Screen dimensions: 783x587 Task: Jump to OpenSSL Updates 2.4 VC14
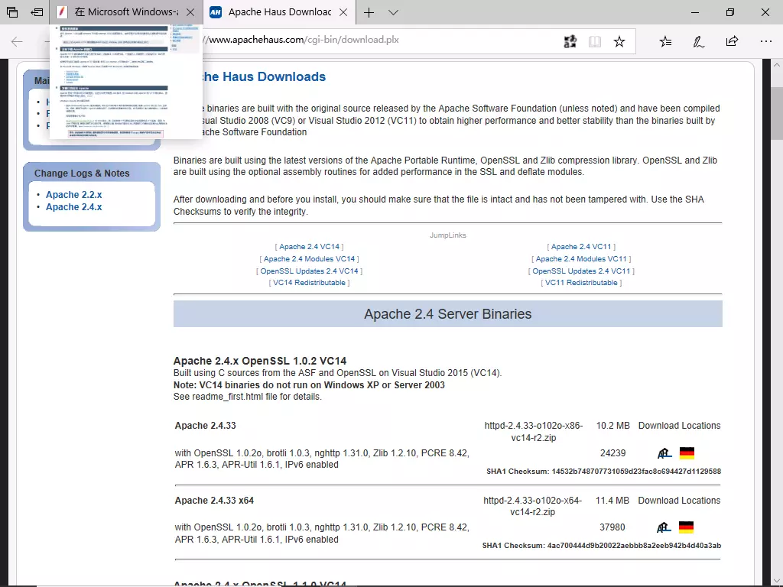click(x=309, y=271)
